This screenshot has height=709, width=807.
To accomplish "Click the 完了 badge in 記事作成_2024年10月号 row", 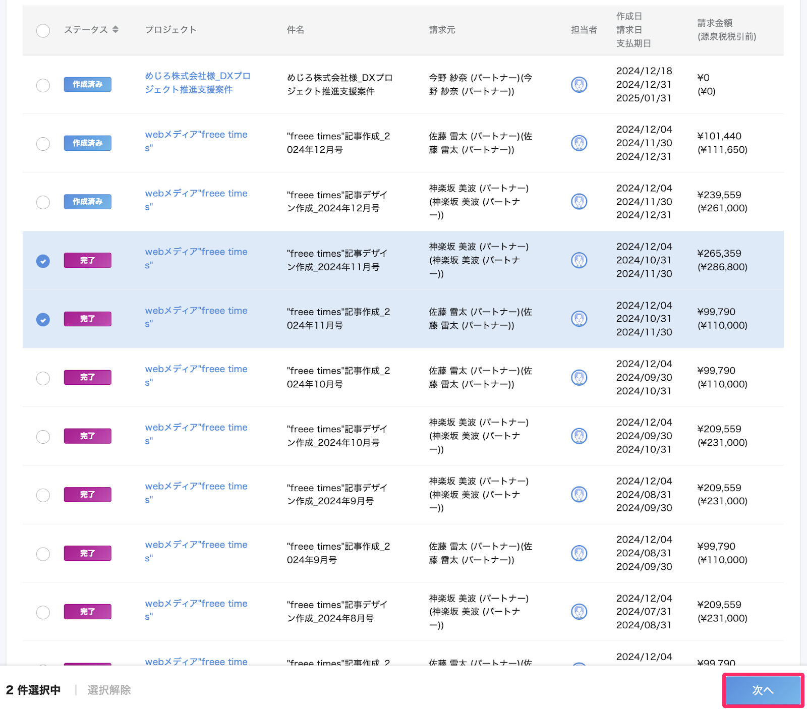I will coord(87,377).
